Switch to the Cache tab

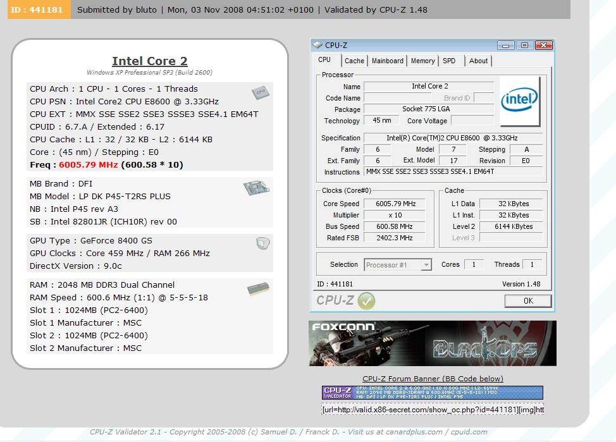tap(354, 61)
